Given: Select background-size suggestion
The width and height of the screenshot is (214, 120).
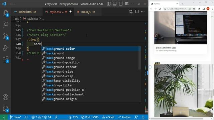Looking at the screenshot, I should (x=90, y=71).
